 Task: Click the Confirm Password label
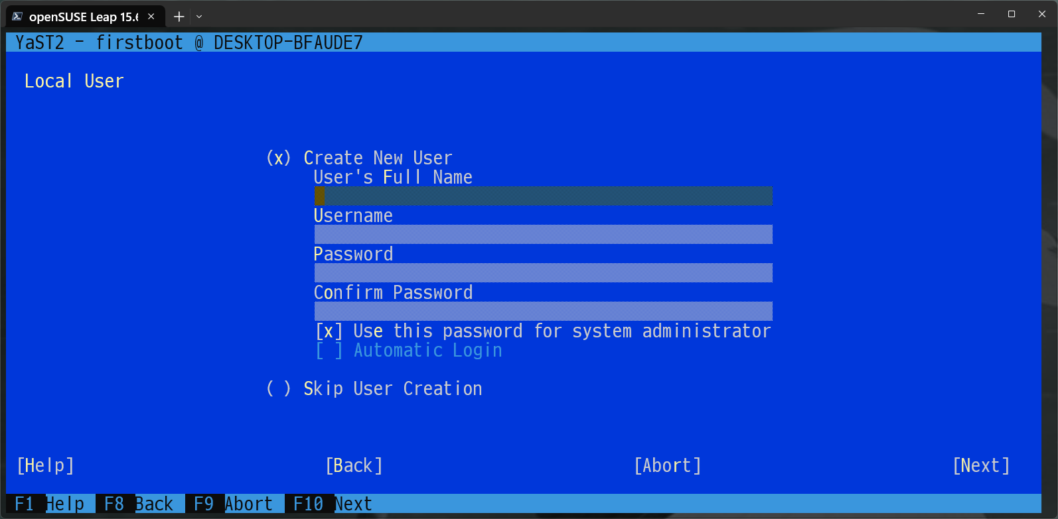394,293
